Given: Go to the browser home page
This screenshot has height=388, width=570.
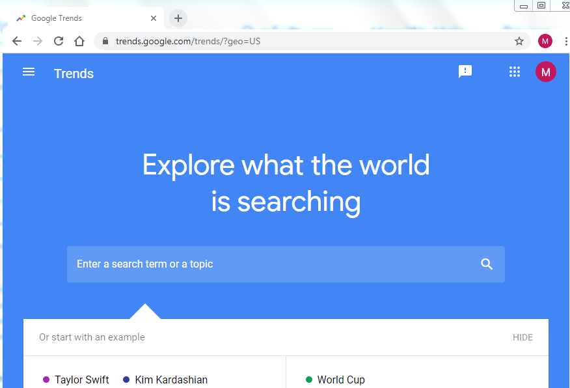Looking at the screenshot, I should pos(79,41).
